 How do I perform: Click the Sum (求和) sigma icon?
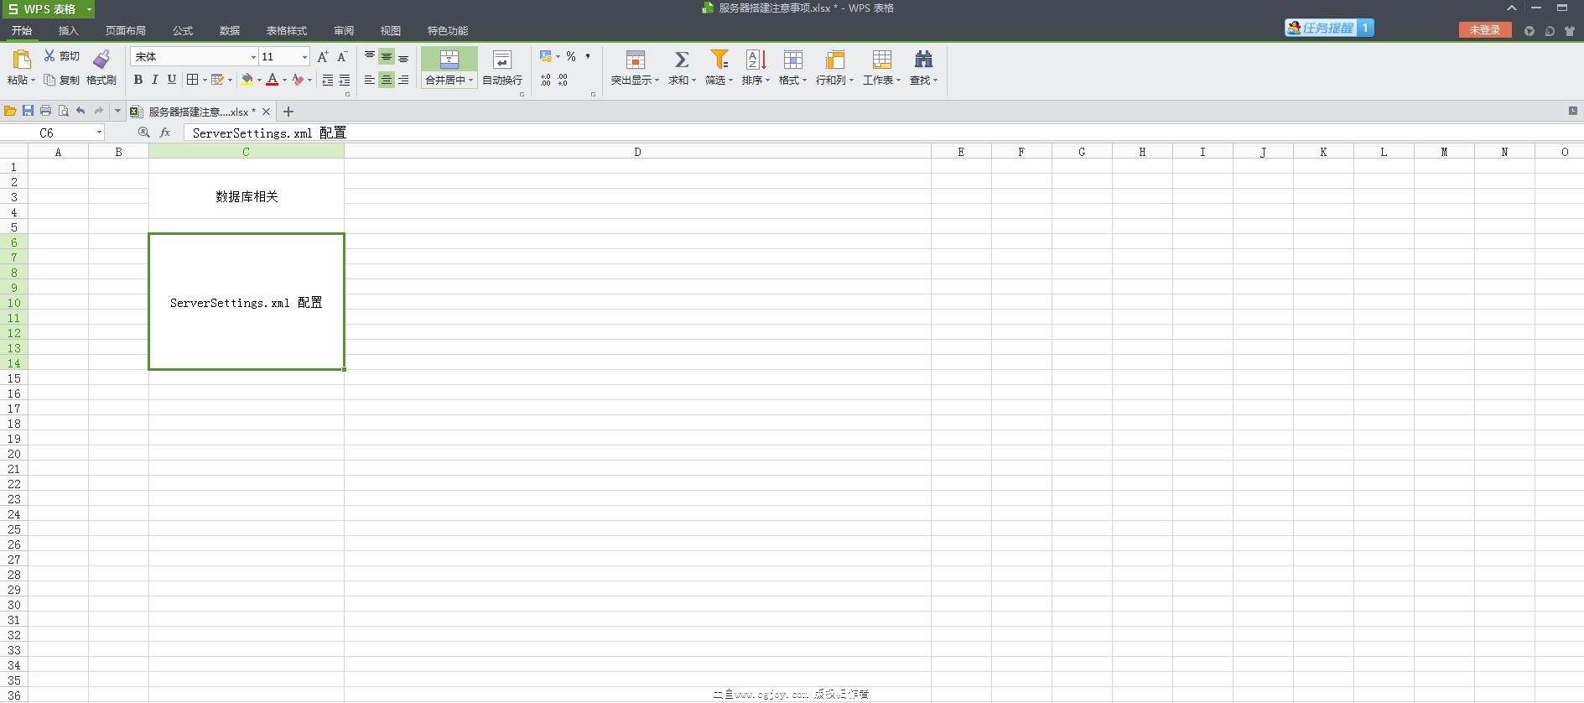(682, 60)
